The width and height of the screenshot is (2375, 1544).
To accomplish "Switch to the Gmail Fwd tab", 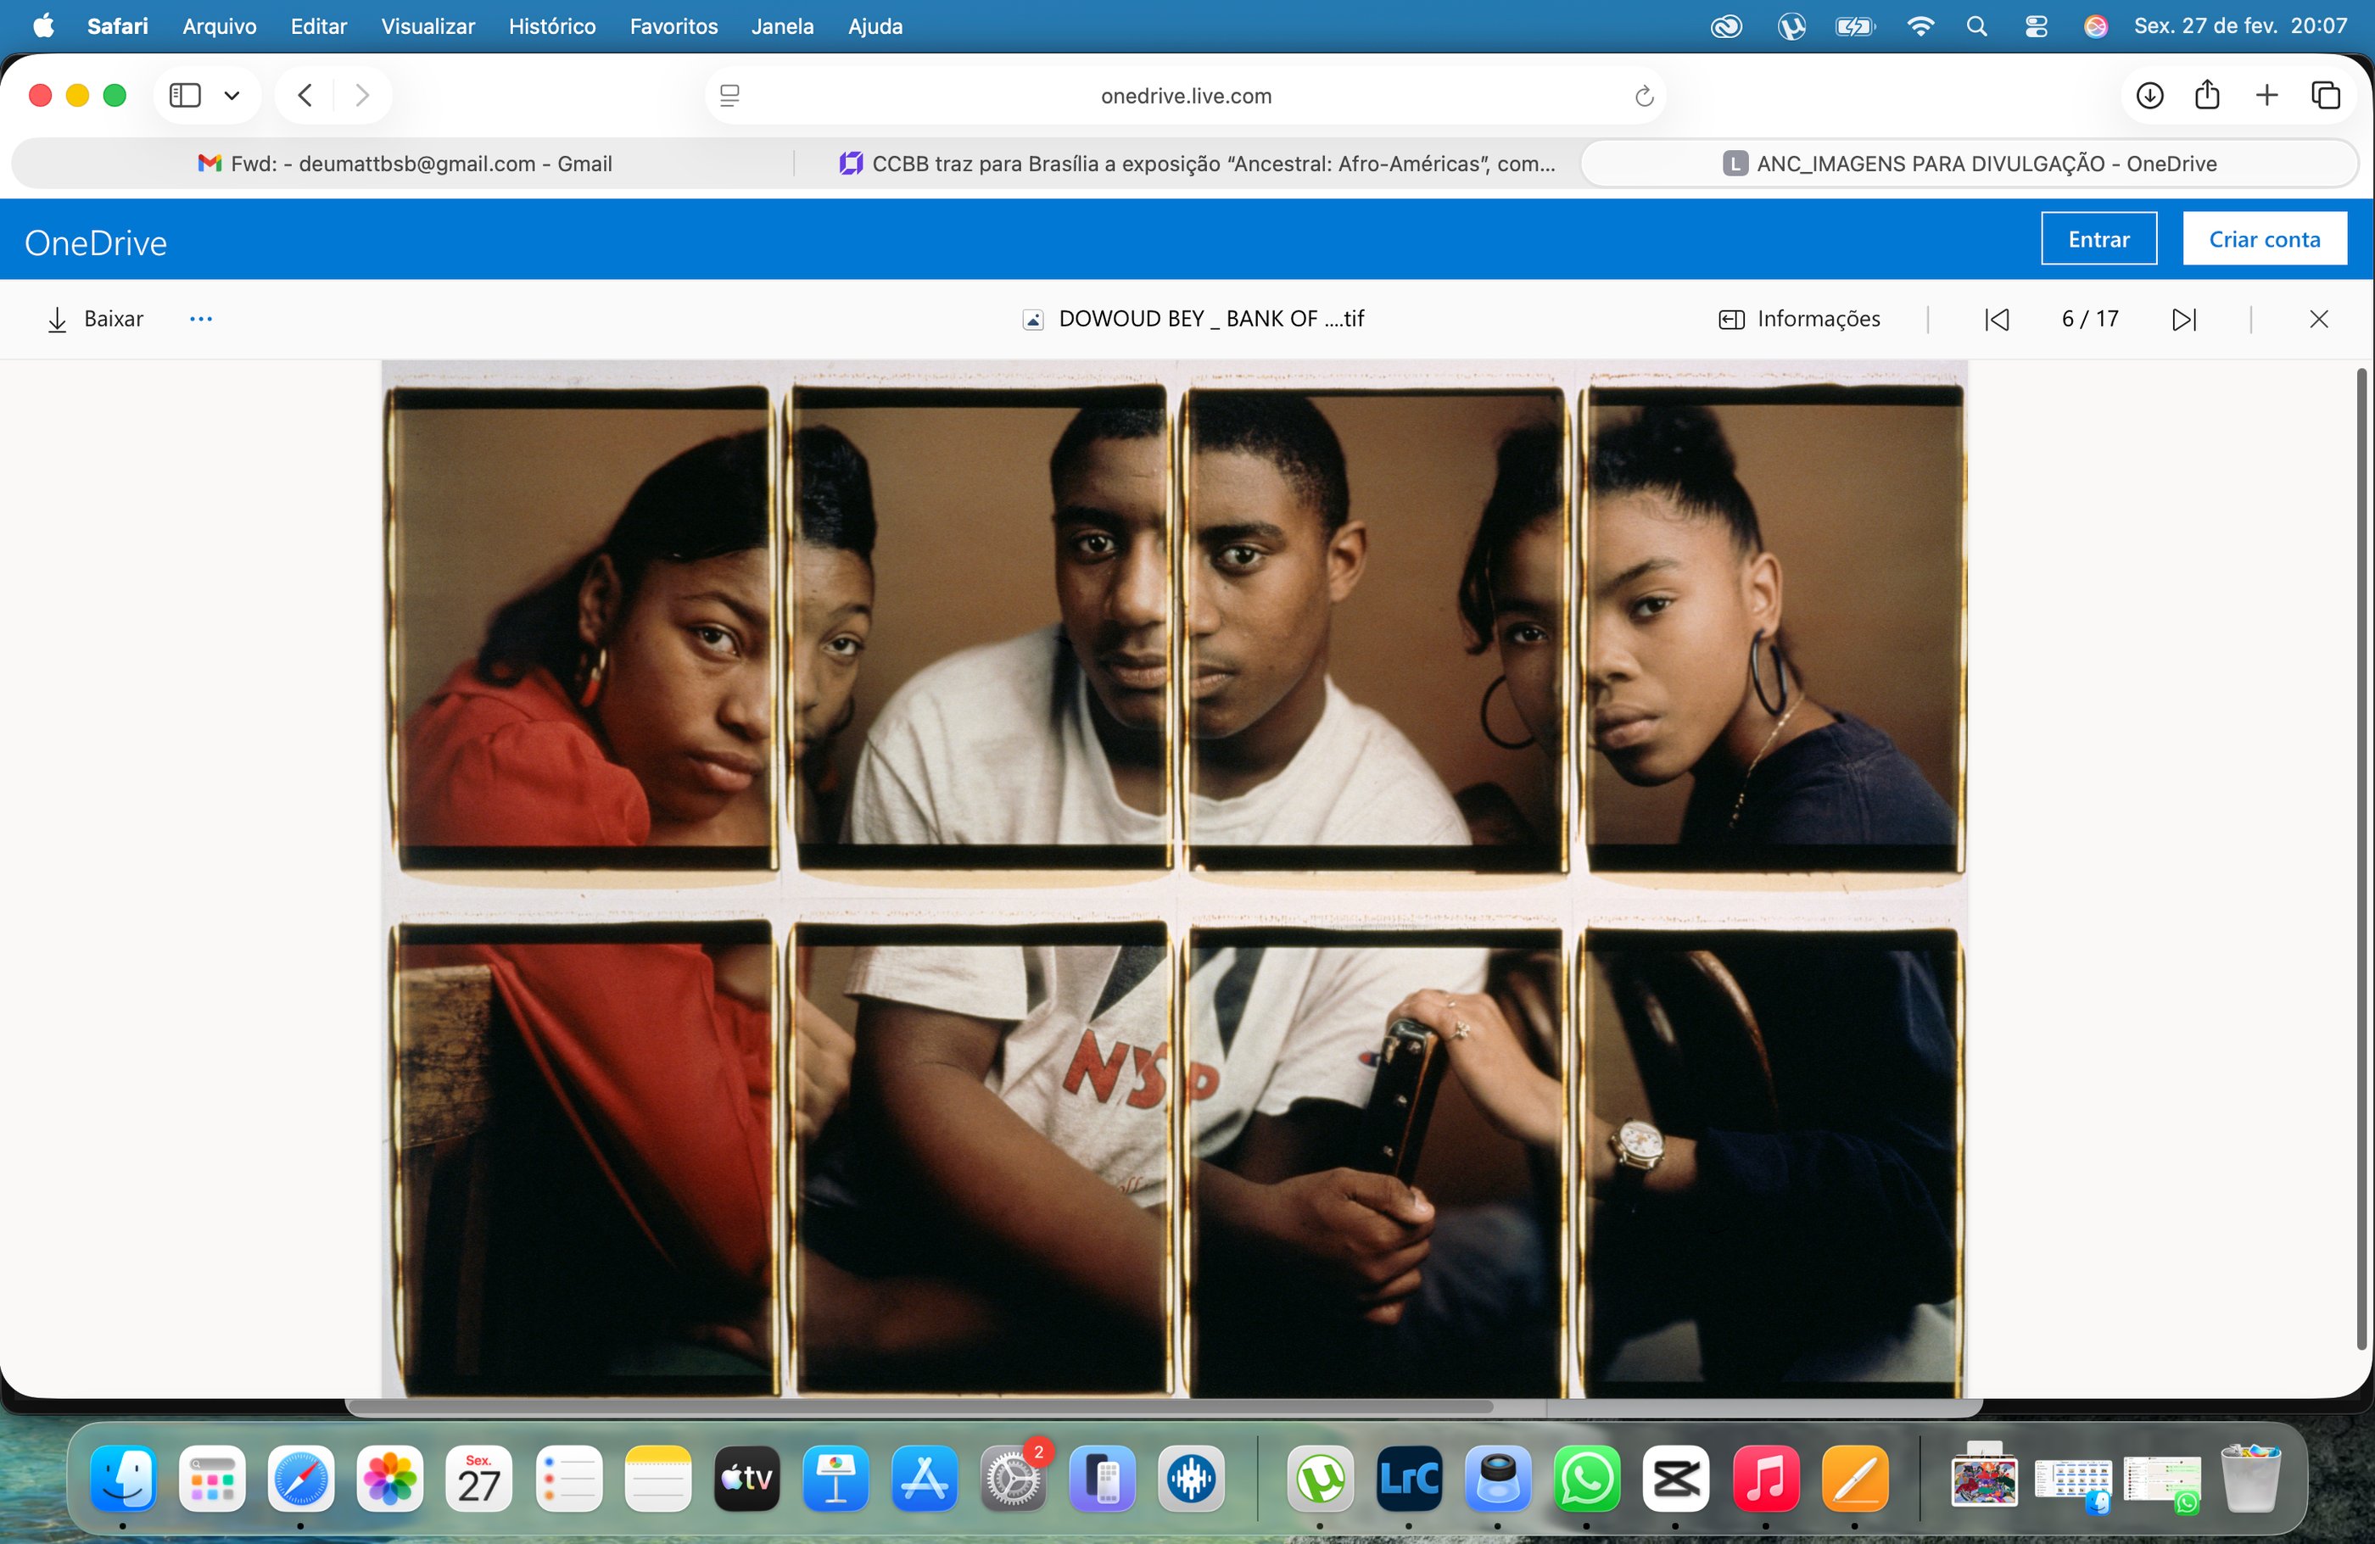I will (404, 164).
